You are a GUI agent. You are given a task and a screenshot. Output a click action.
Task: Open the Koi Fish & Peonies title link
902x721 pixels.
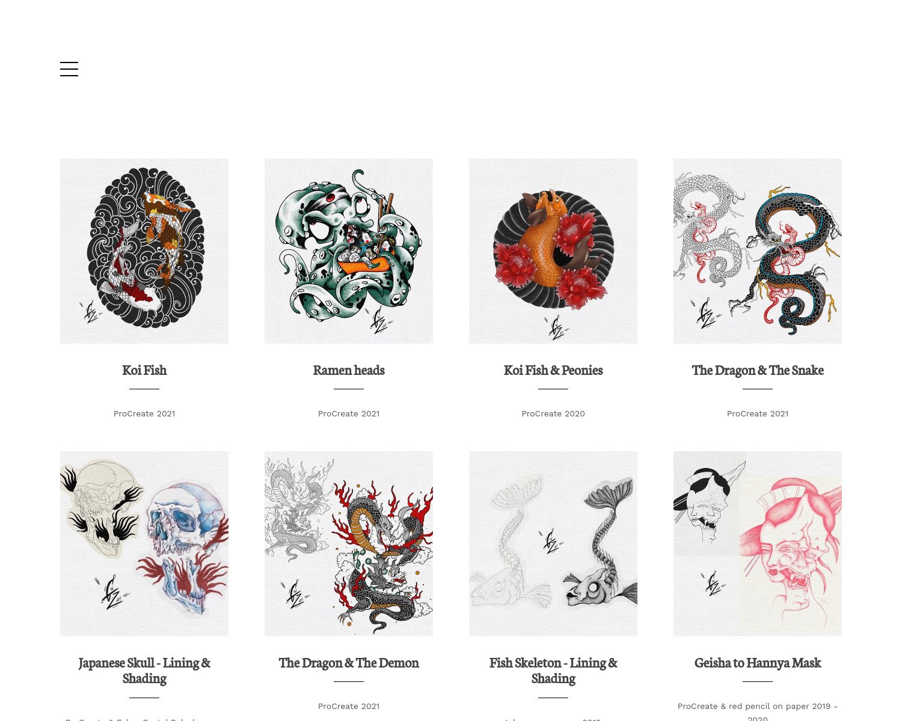[x=553, y=370]
